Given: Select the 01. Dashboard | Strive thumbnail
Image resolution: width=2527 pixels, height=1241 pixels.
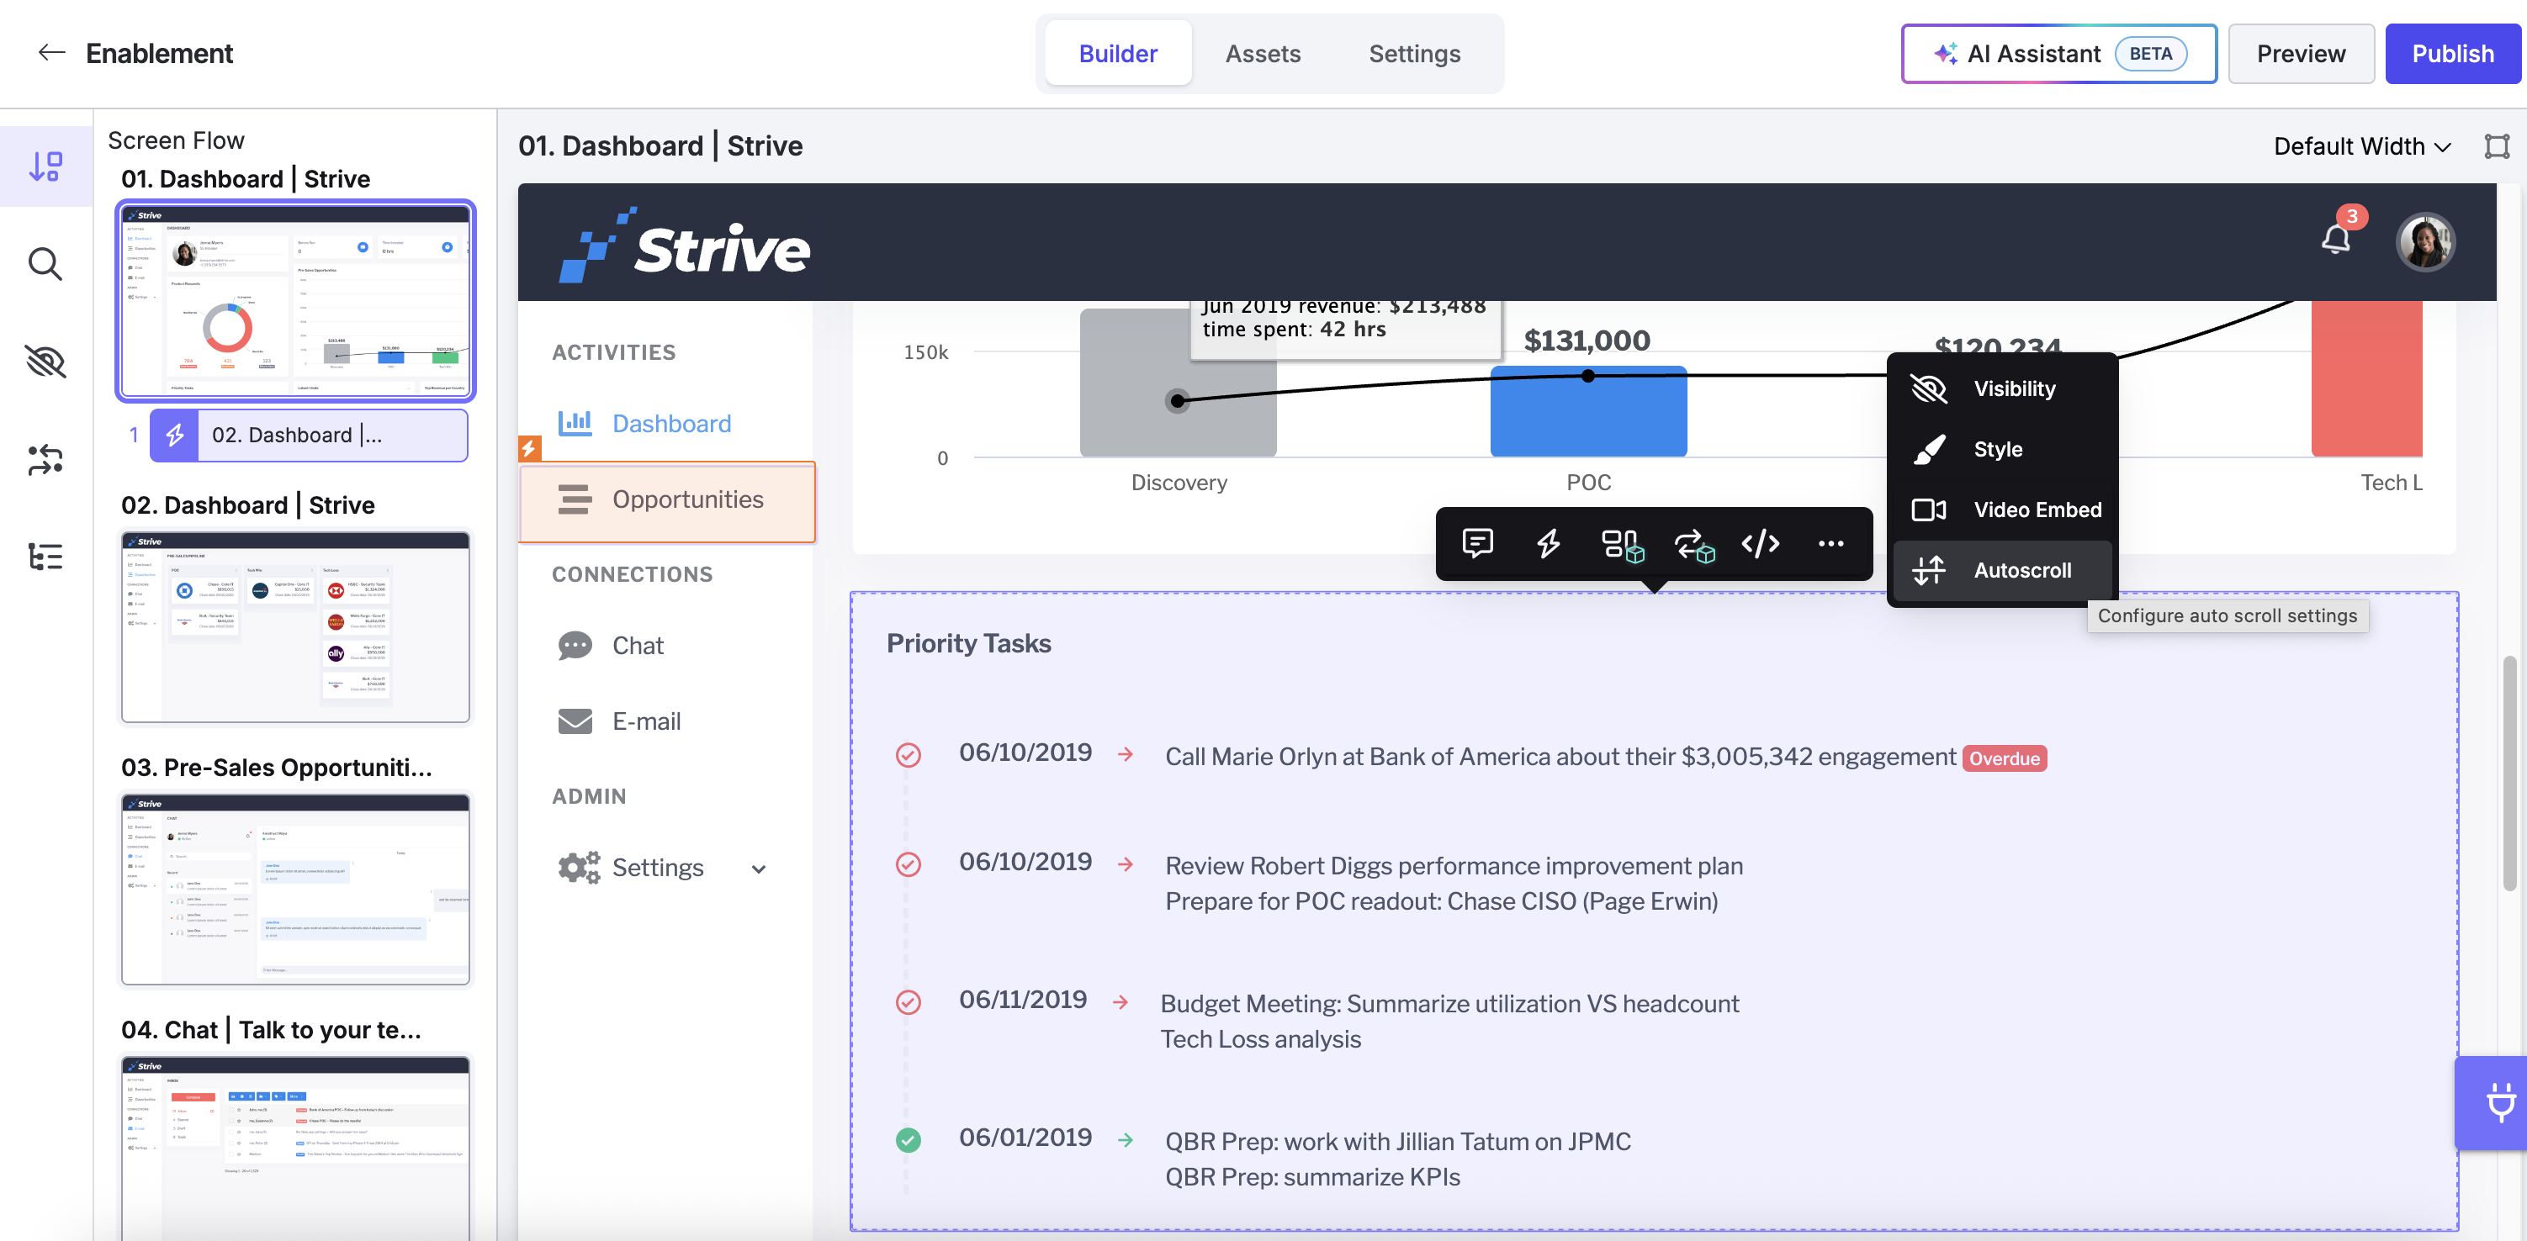Looking at the screenshot, I should point(295,301).
